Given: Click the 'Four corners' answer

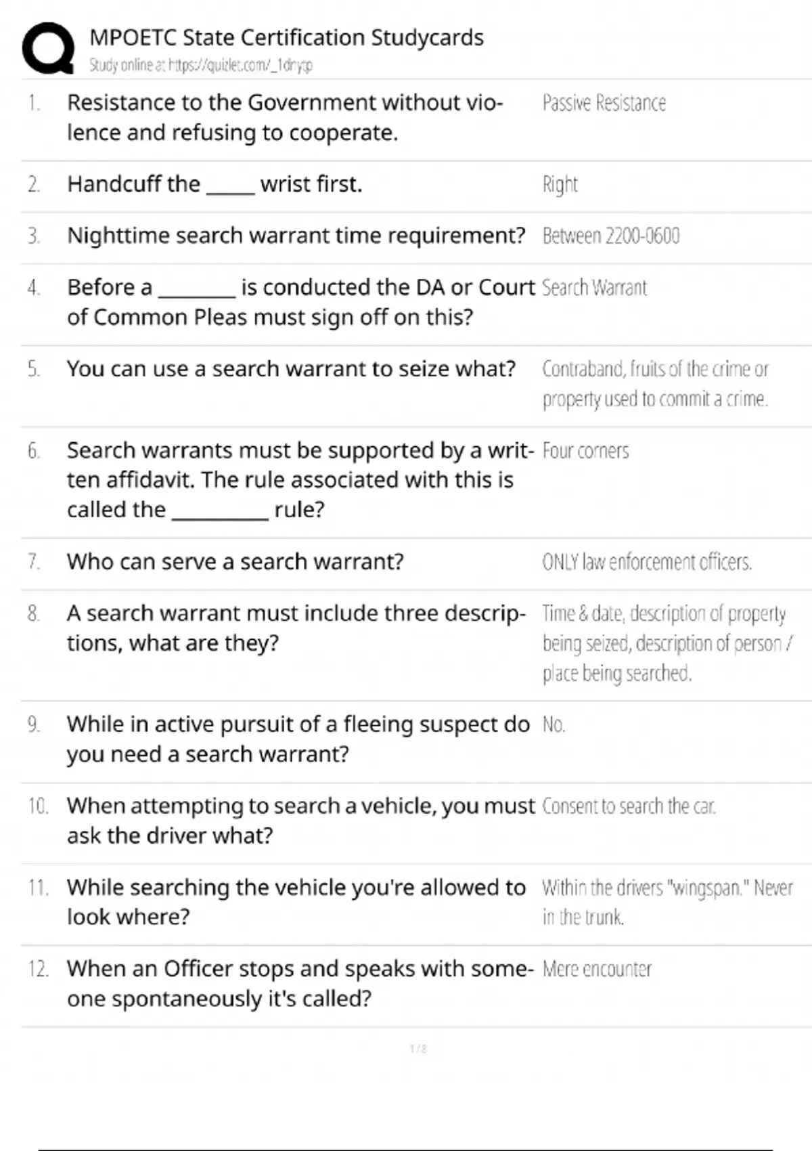Looking at the screenshot, I should click(x=585, y=451).
